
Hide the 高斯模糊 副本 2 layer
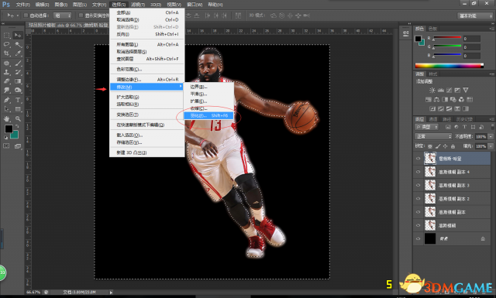coord(418,198)
